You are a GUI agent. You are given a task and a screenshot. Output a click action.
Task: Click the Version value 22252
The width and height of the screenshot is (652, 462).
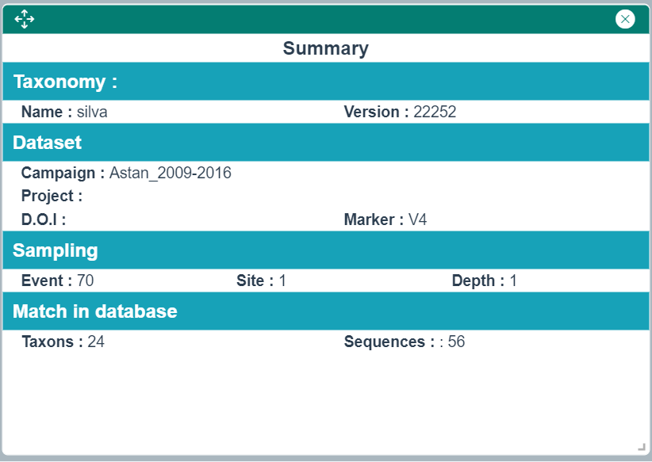[435, 112]
